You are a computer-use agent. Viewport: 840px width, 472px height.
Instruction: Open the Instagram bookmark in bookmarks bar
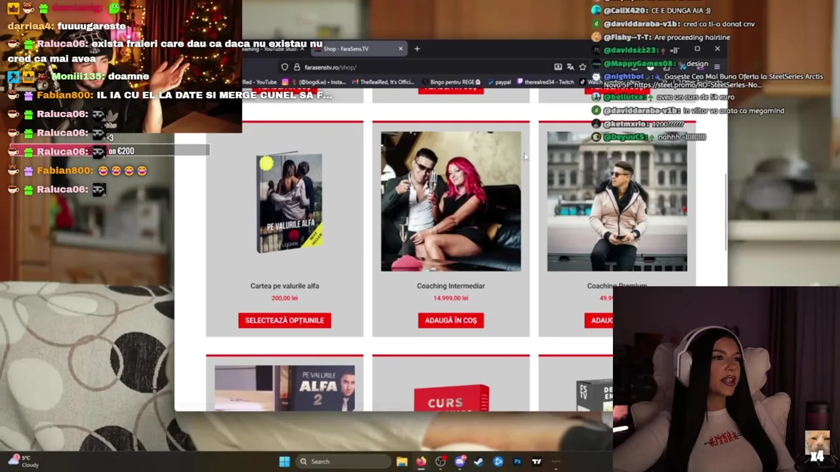tap(314, 82)
